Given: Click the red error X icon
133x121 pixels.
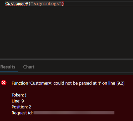Looking at the screenshot, I should pos(4,83).
